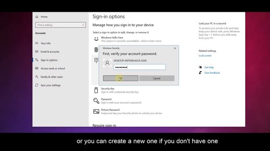Confirm password with OK button
The height and width of the screenshot is (151, 270).
point(121,78)
